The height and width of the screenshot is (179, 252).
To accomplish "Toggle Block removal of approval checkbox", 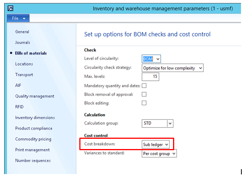I will click(144, 94).
